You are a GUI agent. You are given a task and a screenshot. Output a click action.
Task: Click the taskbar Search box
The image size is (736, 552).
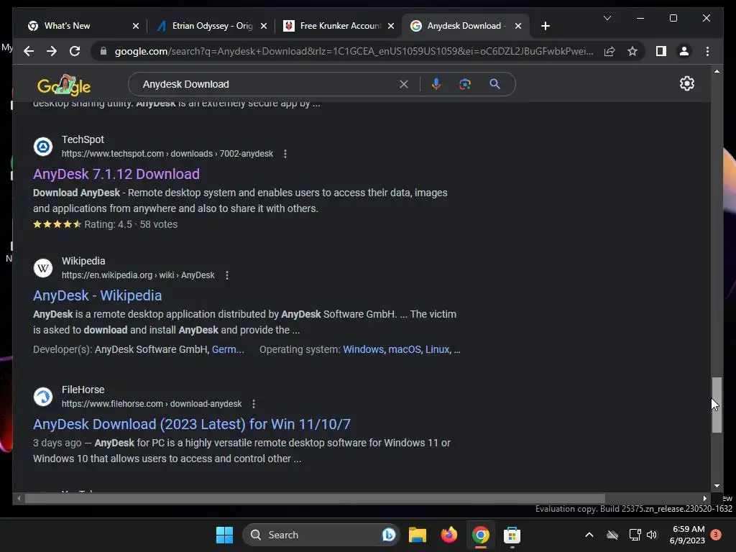click(321, 535)
